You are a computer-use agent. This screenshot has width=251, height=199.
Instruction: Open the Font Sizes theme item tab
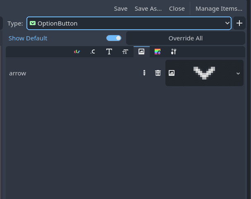point(125,52)
